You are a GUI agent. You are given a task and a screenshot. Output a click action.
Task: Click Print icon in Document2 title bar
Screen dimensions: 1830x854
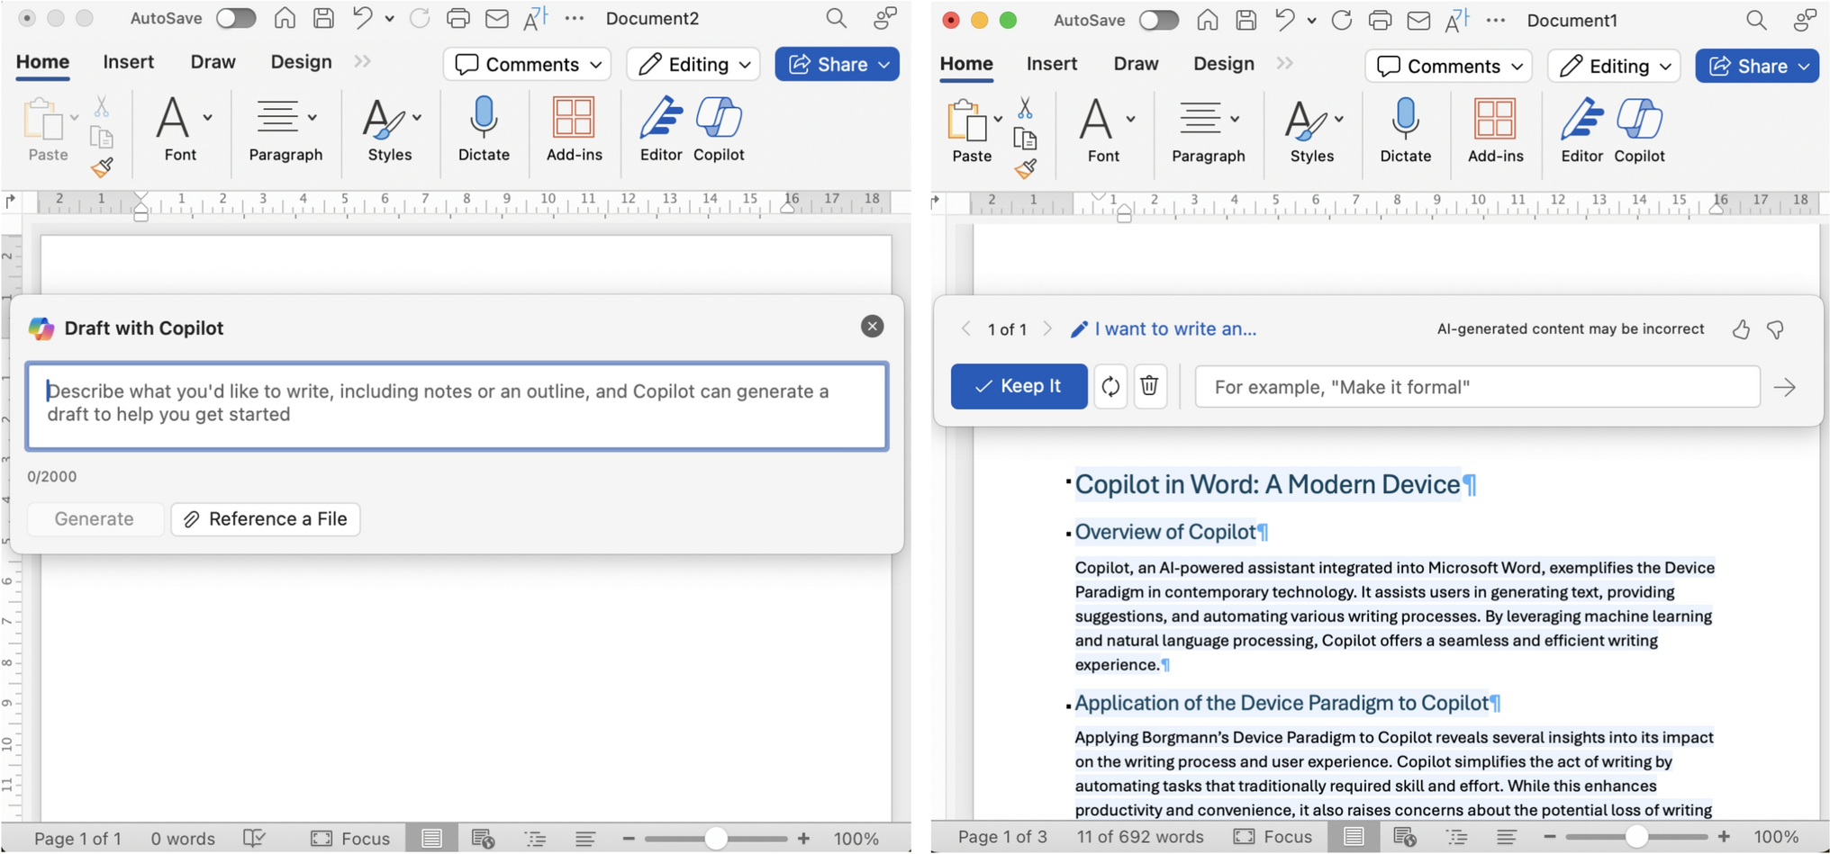458,18
